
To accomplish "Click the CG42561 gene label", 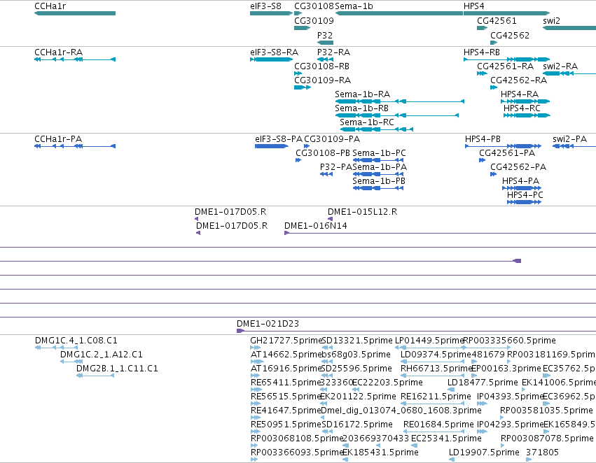I will 497,21.
